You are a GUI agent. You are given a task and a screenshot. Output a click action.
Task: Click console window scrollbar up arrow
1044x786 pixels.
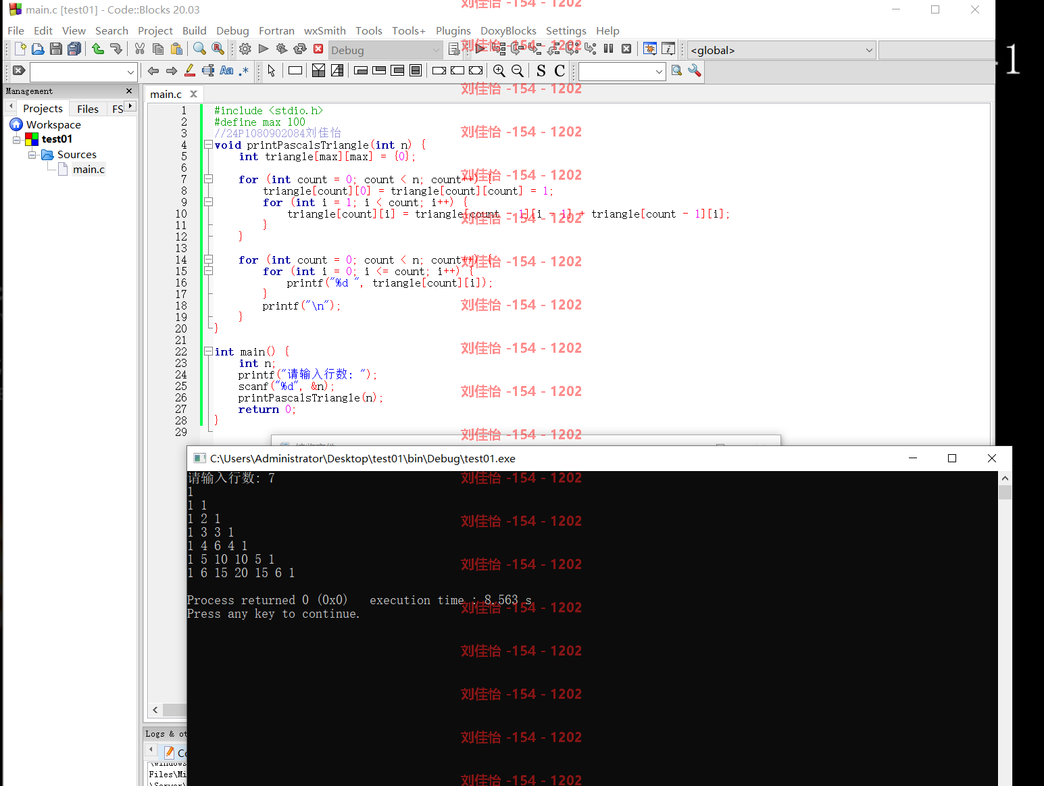click(x=1005, y=478)
